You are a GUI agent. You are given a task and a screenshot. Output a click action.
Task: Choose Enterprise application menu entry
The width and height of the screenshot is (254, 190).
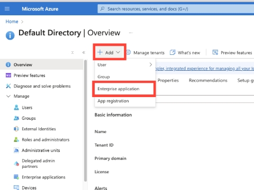coord(124,89)
